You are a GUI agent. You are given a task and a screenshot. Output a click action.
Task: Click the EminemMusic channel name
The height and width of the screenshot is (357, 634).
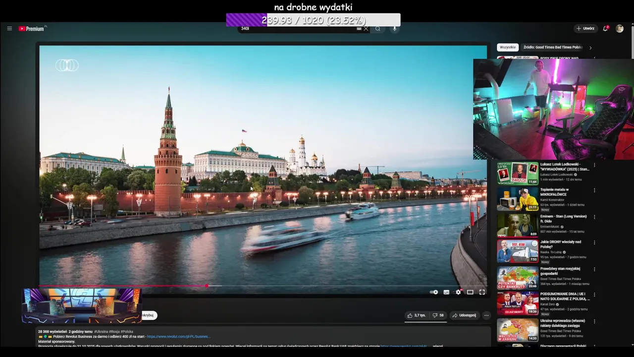pos(550,227)
